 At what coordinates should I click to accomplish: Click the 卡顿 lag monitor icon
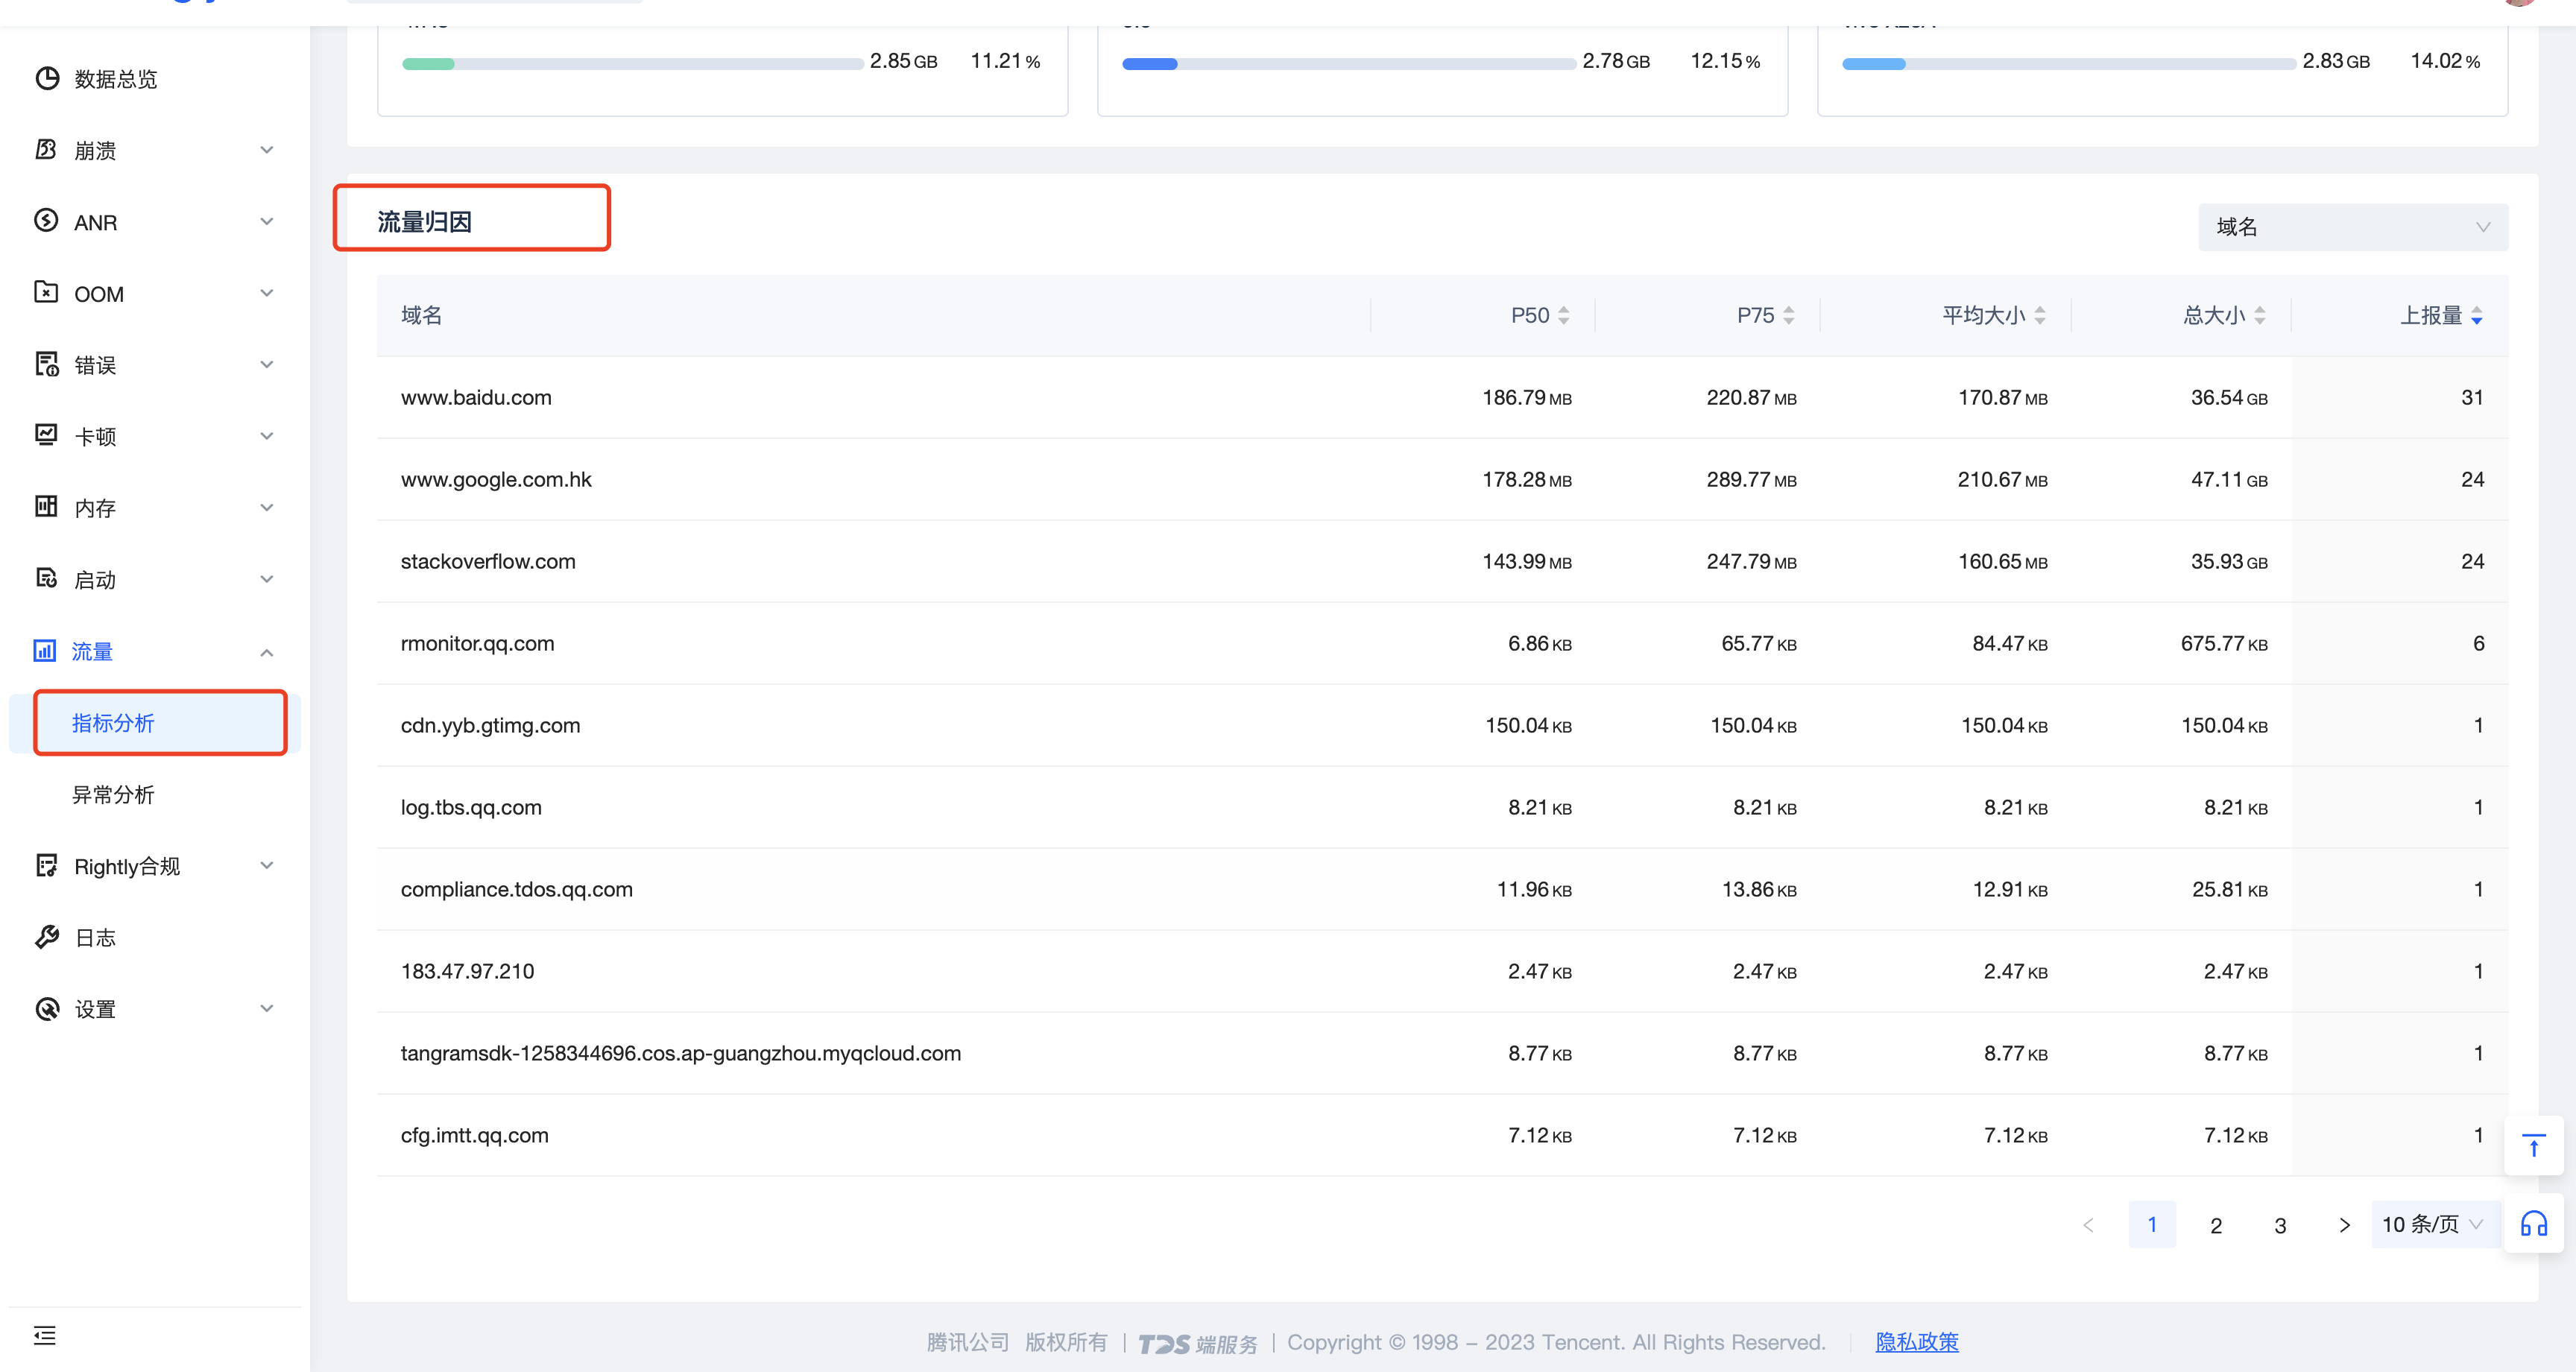46,435
